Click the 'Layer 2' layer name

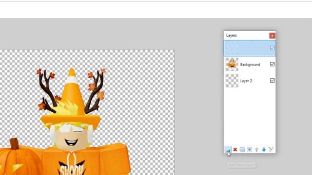(x=246, y=81)
